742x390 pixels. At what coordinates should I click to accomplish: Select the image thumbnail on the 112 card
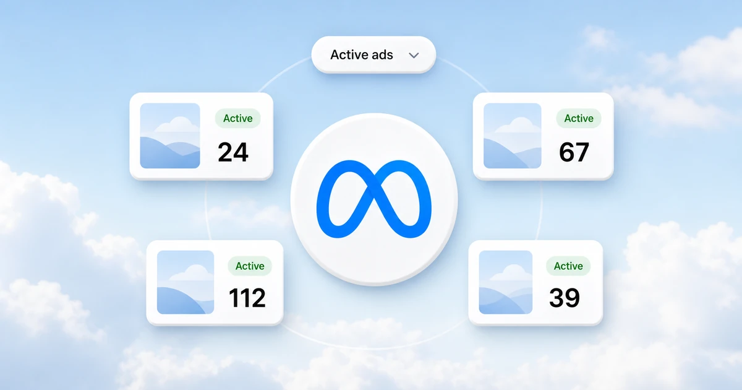pos(185,283)
